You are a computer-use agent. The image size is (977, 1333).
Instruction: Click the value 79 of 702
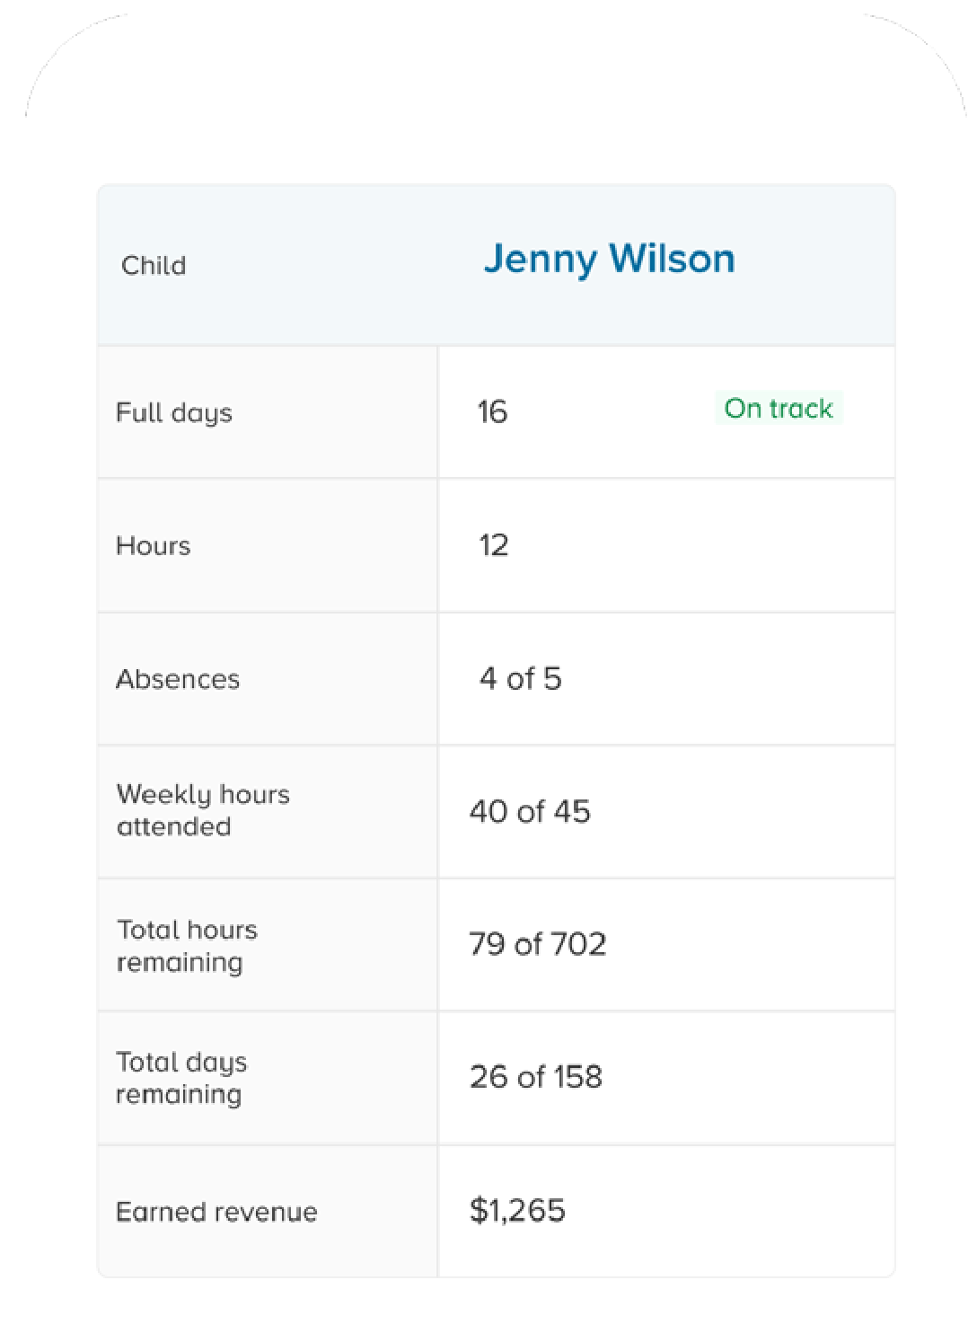(538, 944)
